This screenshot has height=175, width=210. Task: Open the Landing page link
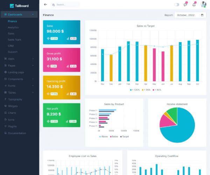(16, 72)
